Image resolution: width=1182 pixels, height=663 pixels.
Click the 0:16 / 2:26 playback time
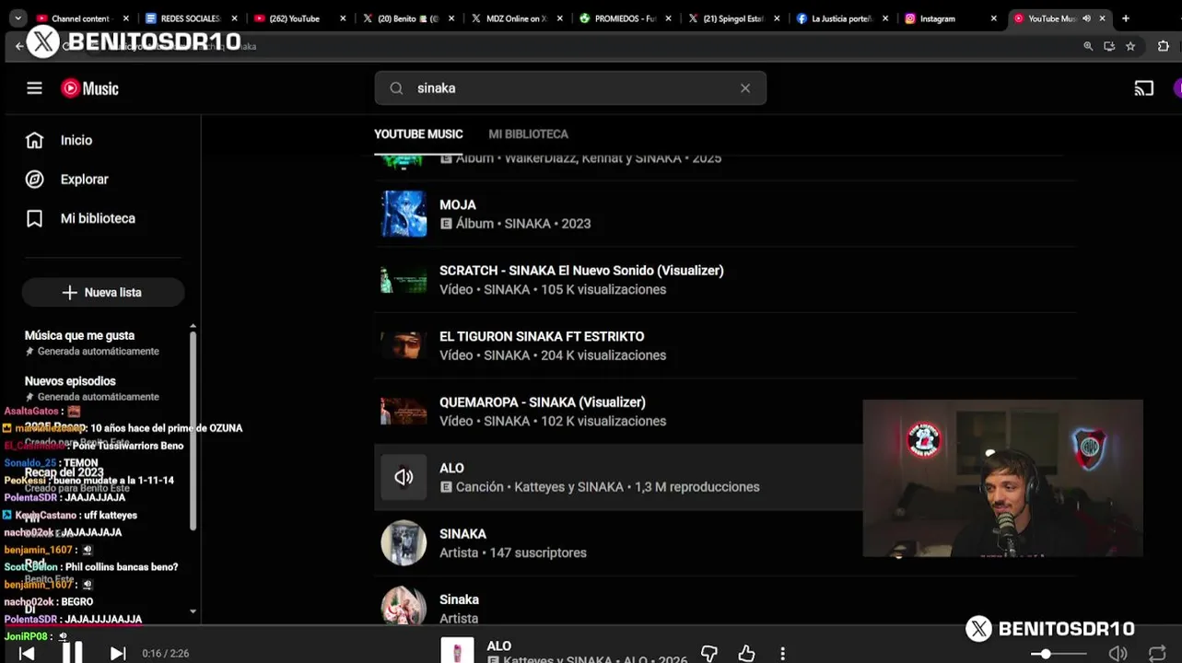pos(166,654)
